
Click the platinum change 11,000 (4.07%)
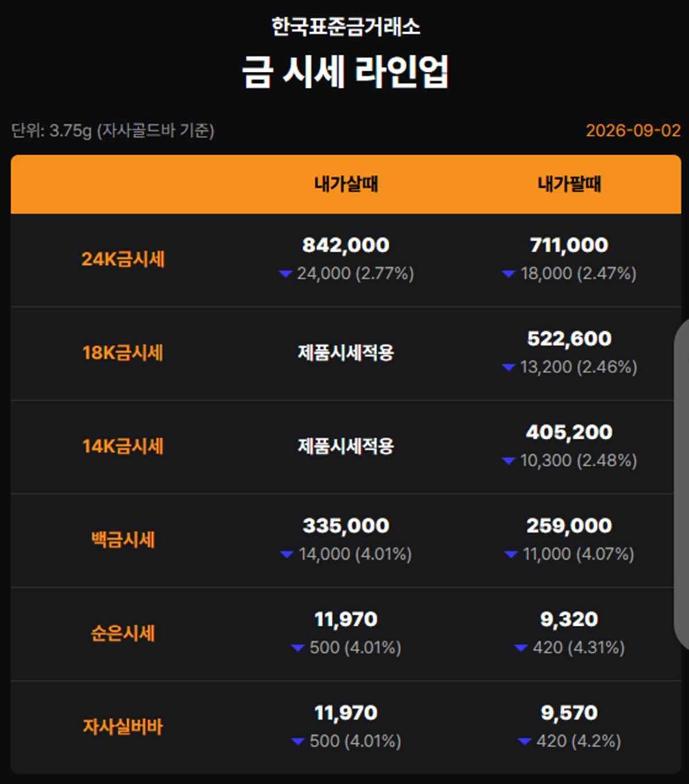click(578, 554)
